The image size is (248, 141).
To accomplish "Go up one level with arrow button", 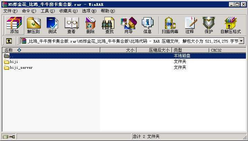I will pyautogui.click(x=9, y=41).
